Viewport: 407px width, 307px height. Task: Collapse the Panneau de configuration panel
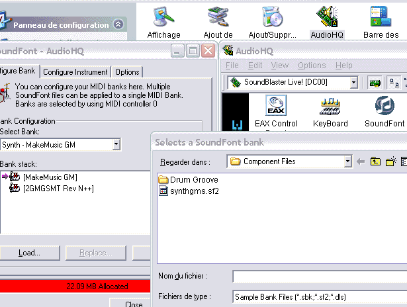coord(118,24)
